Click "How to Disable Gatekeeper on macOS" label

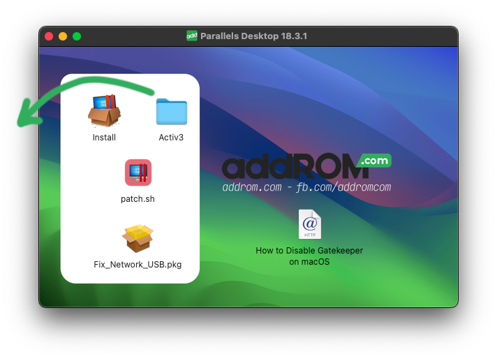tap(309, 256)
